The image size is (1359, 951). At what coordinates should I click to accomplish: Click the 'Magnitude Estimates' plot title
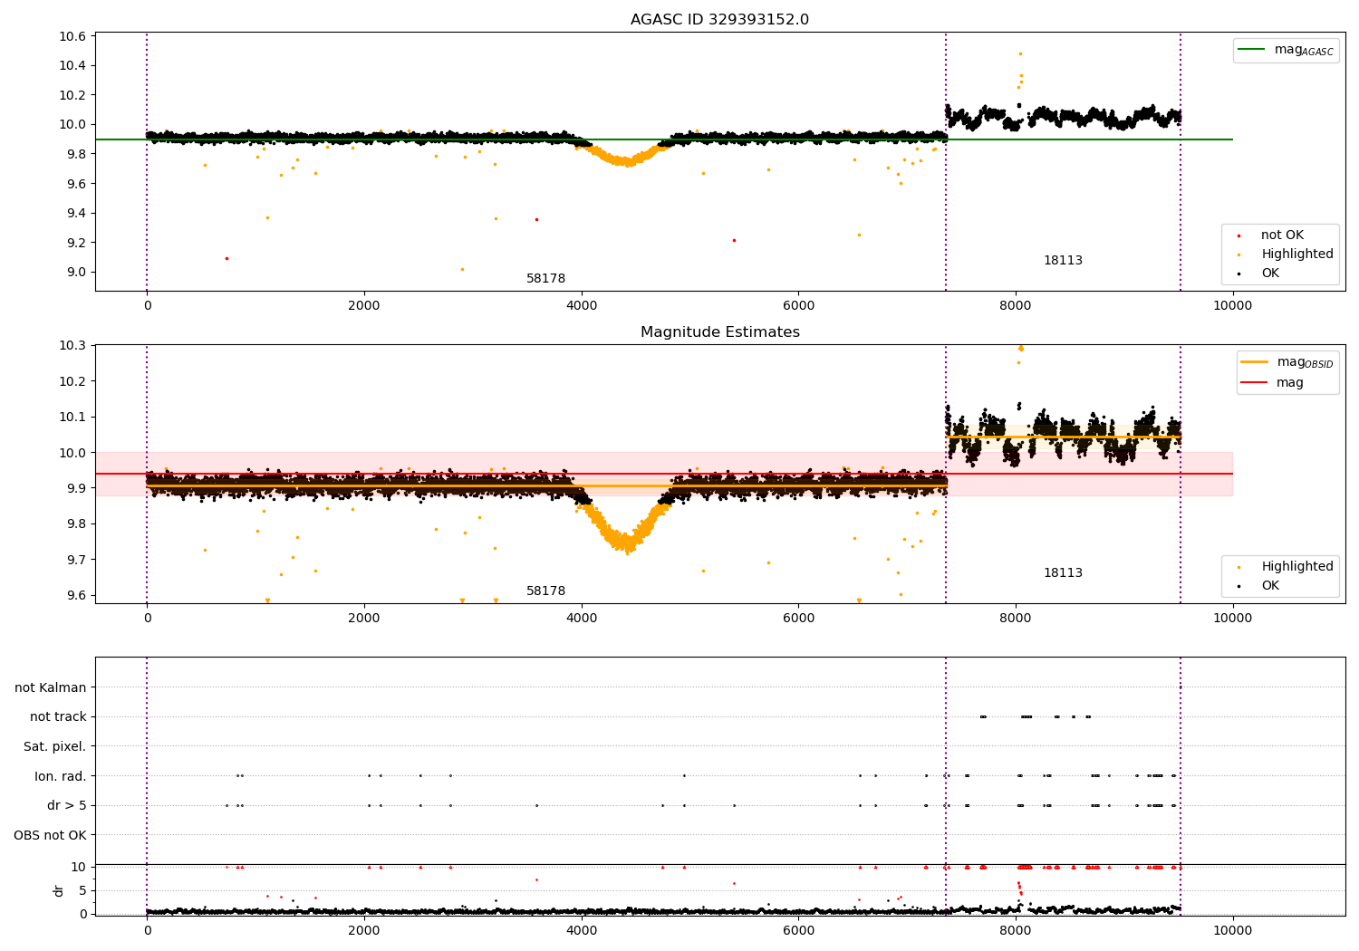[x=719, y=332]
